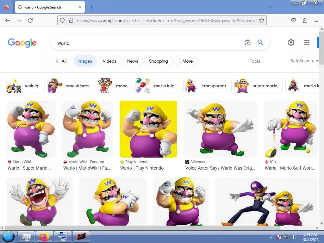Open the computer keyboard taskbar icon
This screenshot has width=324, height=243.
pos(63,237)
